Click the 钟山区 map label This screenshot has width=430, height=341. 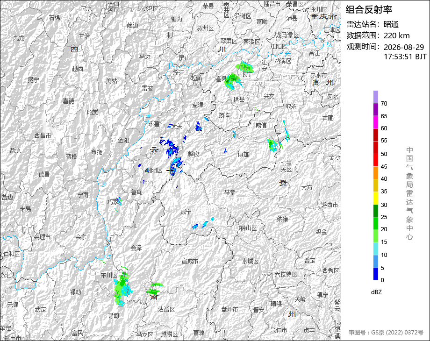click(x=249, y=228)
